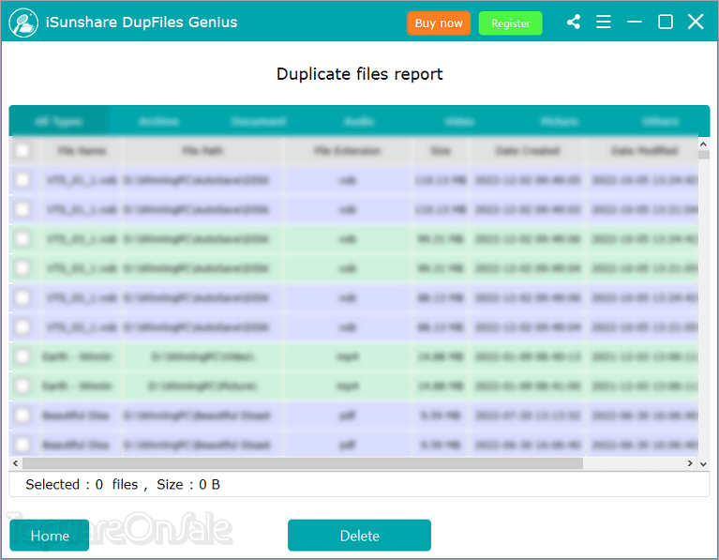Click the vertical scrollbar up arrow

pos(703,144)
